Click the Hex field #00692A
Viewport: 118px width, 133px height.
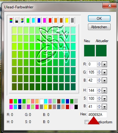click(x=97, y=115)
